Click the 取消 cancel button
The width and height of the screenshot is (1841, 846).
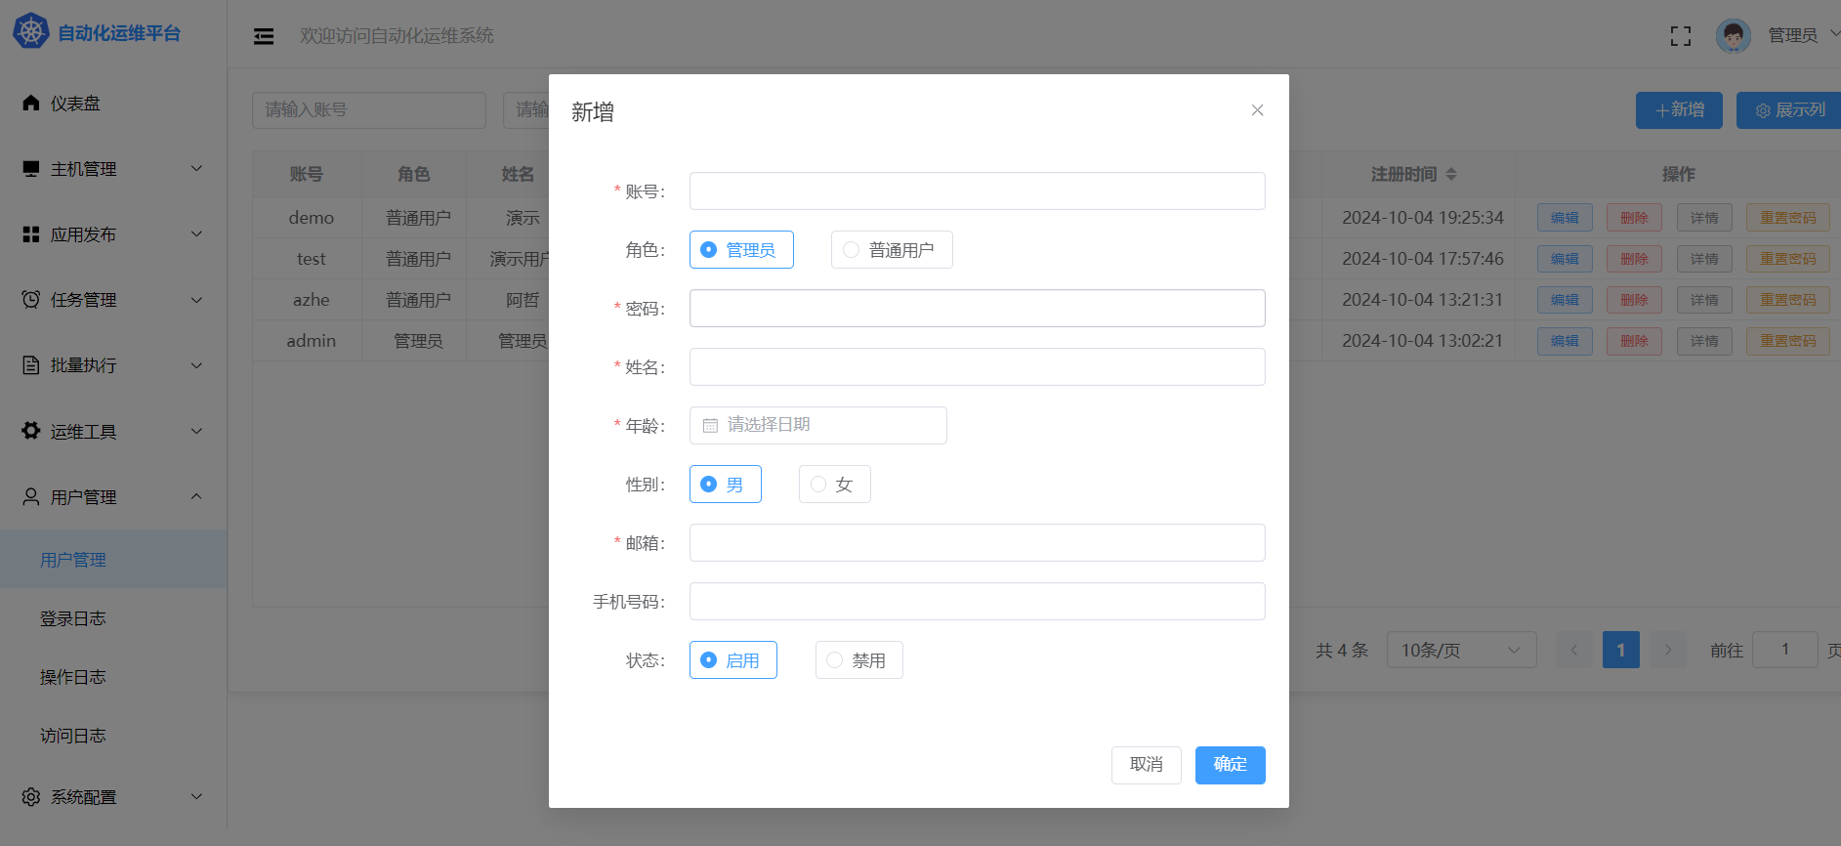click(x=1146, y=765)
